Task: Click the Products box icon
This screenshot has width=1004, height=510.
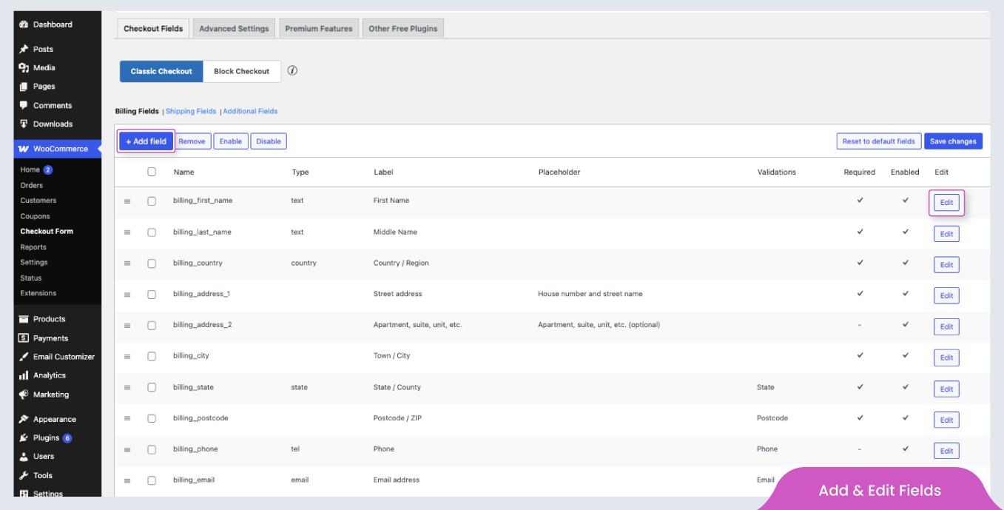Action: [24, 319]
